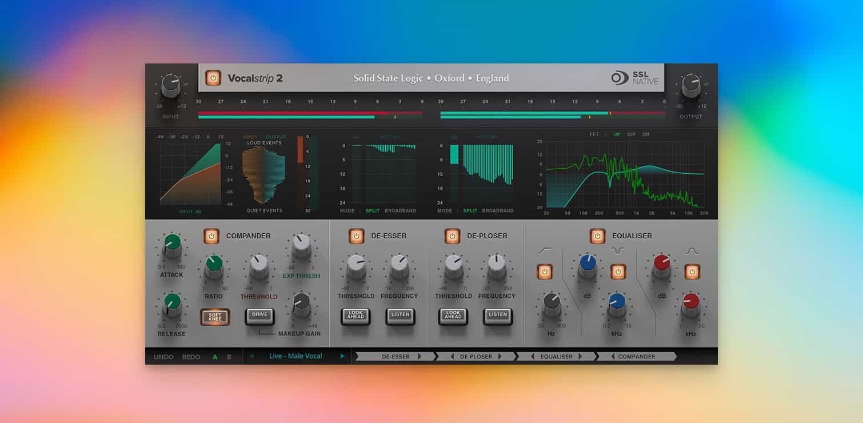Viewport: 863px width, 423px height.
Task: Switch De-Esser mode to Broadband
Action: [x=400, y=211]
